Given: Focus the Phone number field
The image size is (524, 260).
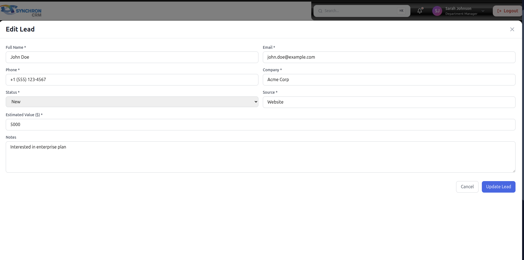Looking at the screenshot, I should tap(132, 80).
